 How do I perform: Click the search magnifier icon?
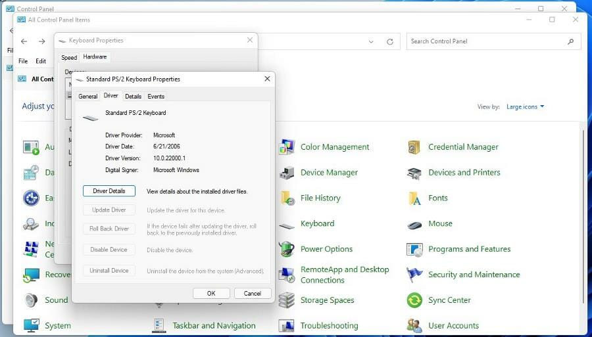[x=570, y=41]
